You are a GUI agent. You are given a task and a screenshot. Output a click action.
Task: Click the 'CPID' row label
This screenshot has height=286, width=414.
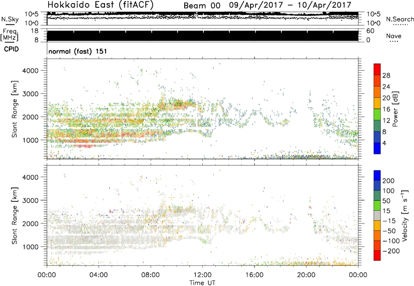(11, 49)
